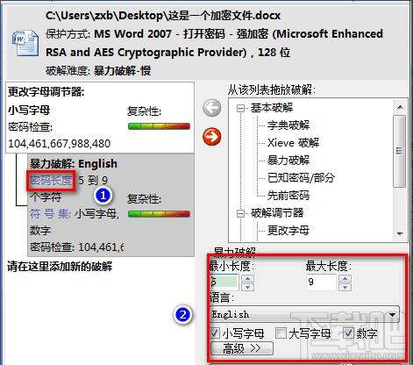Collapse the 基本破解 tree node
Screen dimensions: 413x365
(240, 109)
